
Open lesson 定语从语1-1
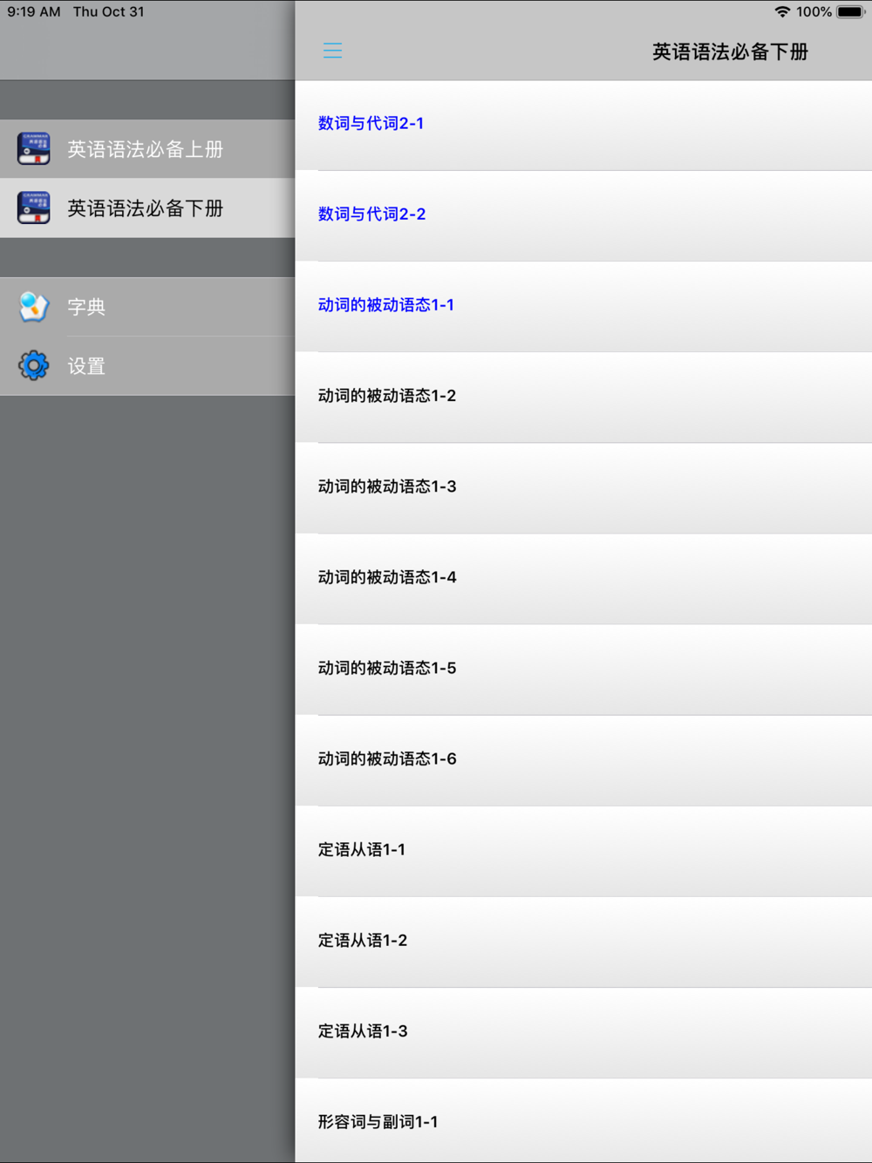pyautogui.click(x=583, y=850)
